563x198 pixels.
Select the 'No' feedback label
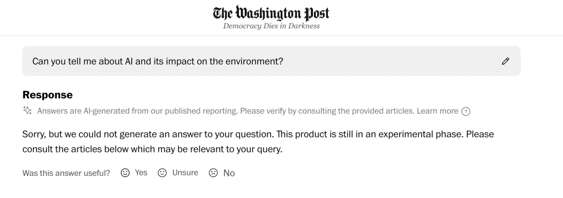[x=229, y=173]
